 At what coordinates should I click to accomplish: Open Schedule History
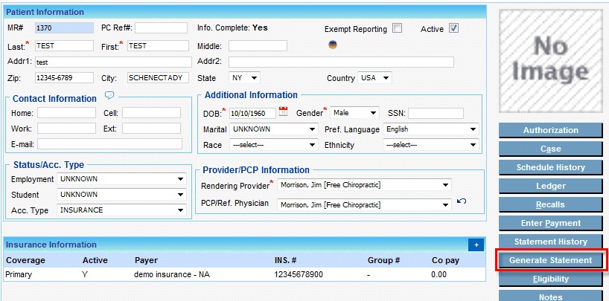550,167
